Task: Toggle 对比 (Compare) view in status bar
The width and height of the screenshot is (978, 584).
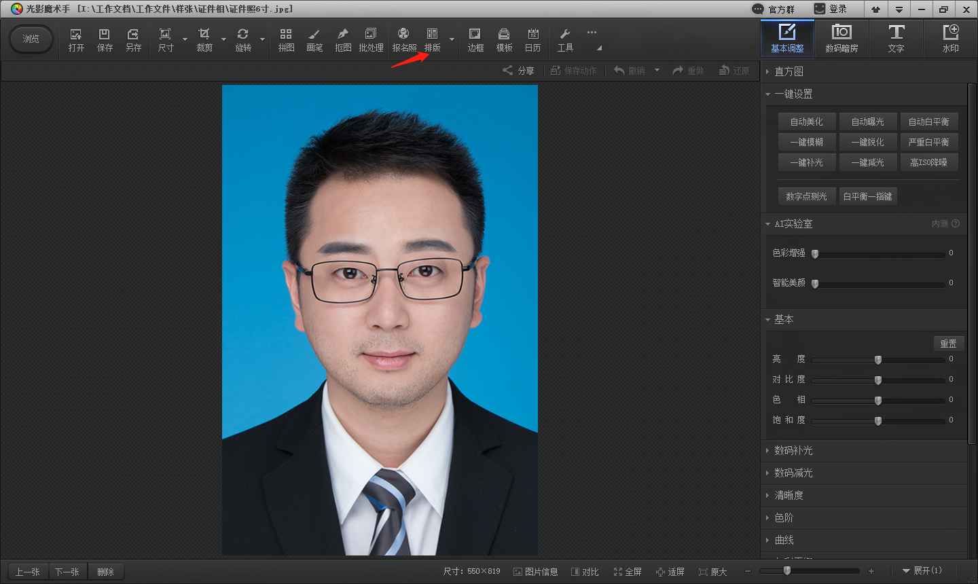Action: tap(585, 572)
